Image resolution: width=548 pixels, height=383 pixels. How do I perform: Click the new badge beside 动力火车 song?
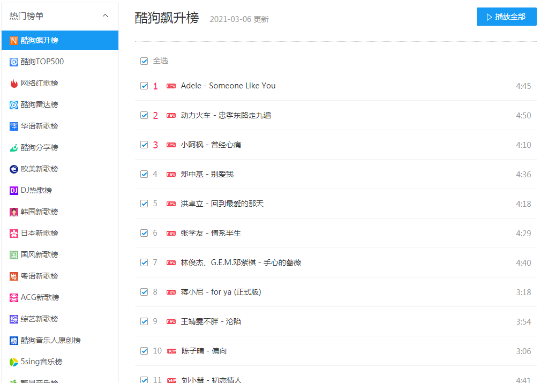(171, 115)
